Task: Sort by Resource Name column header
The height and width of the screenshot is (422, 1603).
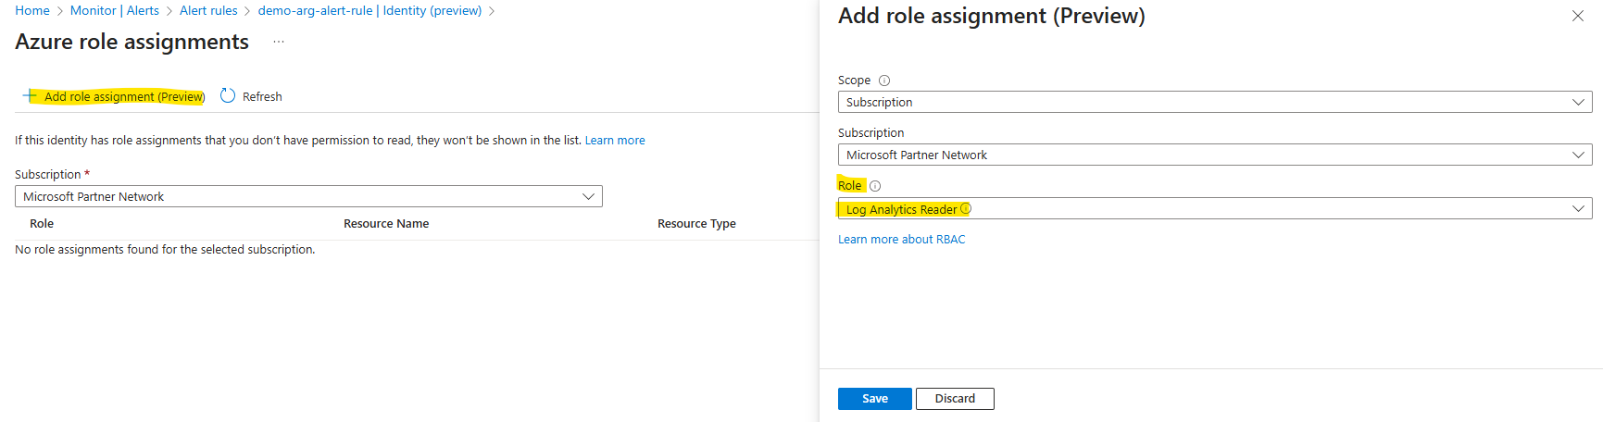Action: pyautogui.click(x=386, y=224)
